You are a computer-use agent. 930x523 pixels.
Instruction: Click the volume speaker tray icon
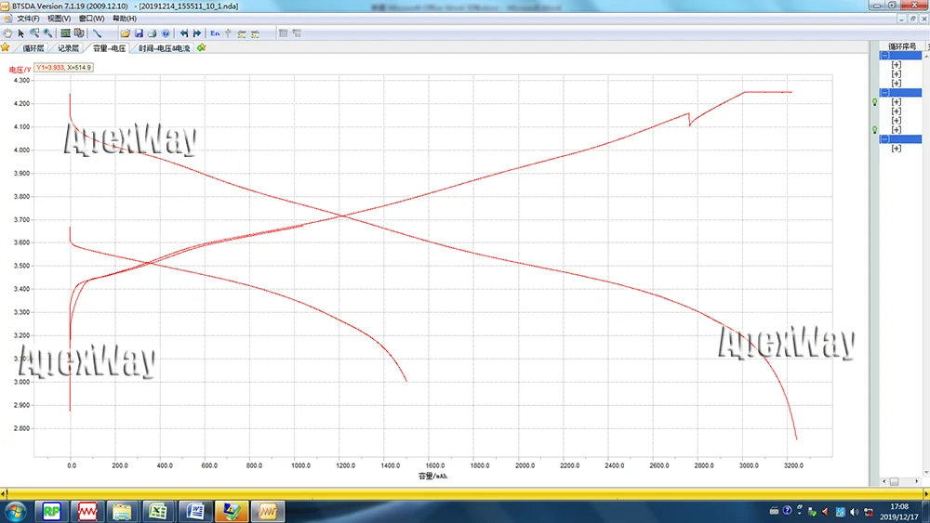tap(854, 511)
